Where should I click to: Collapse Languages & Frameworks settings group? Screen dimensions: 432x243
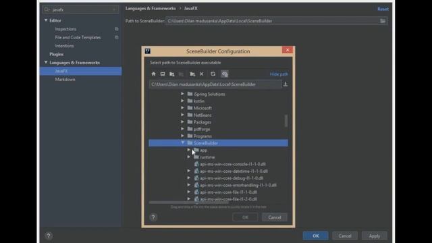[x=46, y=63]
